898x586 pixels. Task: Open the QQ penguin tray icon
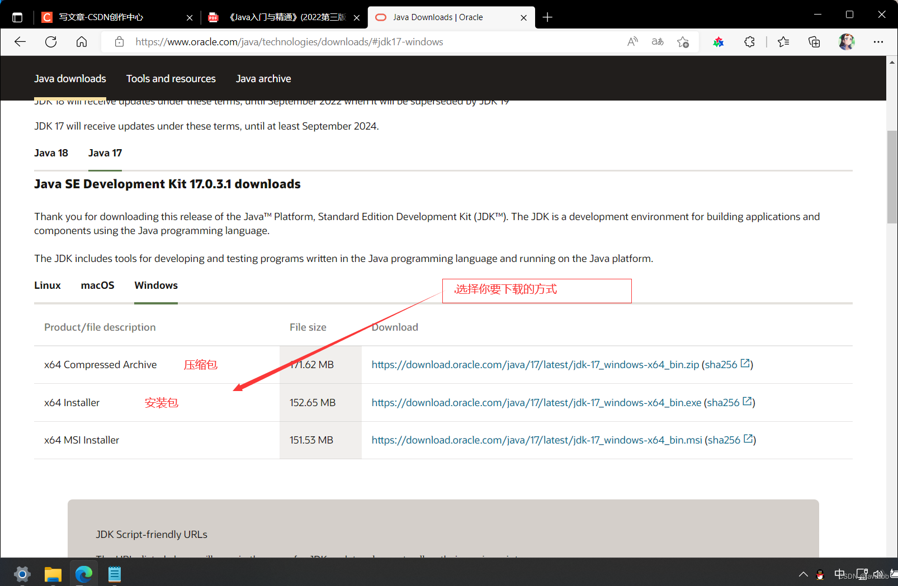click(820, 574)
